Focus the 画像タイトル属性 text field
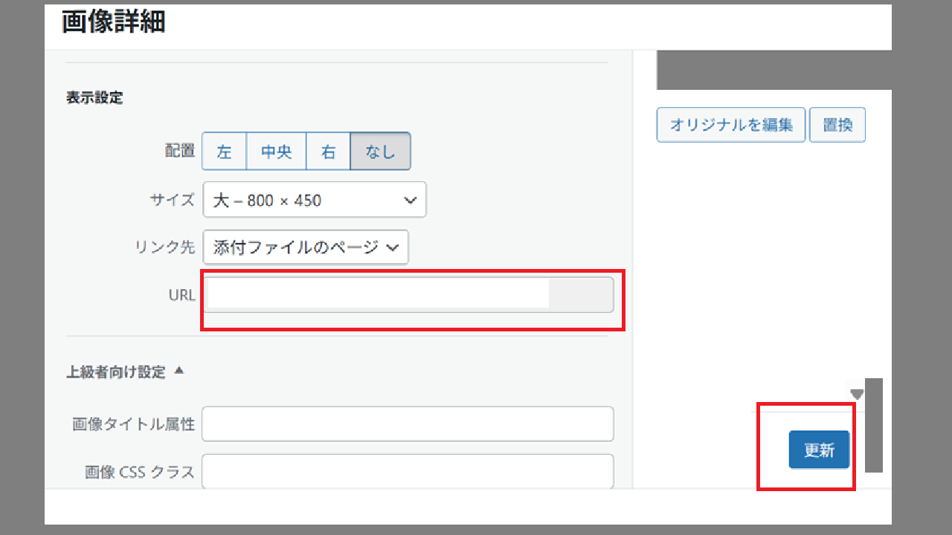Screen dimensions: 952x535 click(408, 424)
